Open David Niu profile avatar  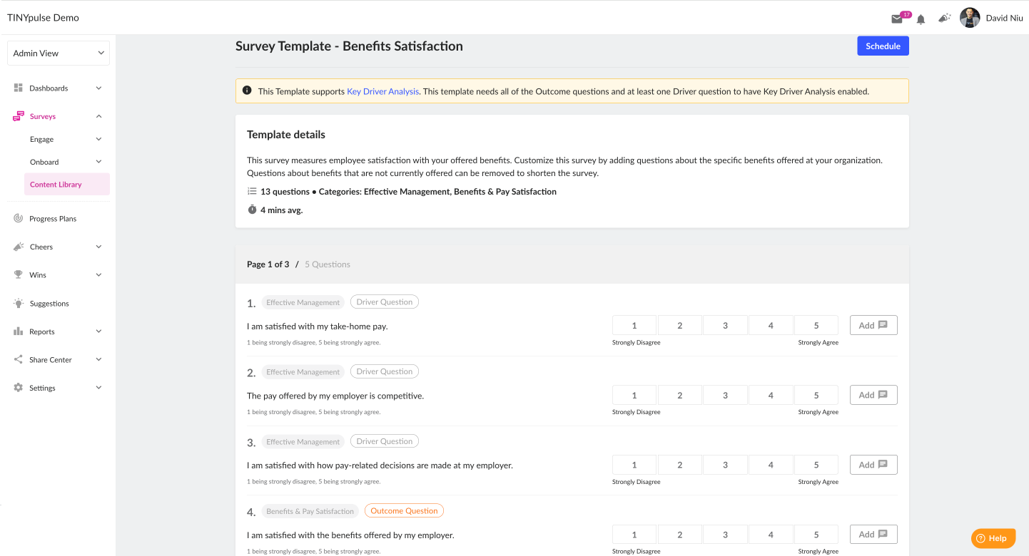[970, 18]
